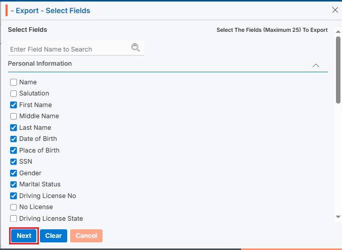The width and height of the screenshot is (342, 250).
Task: Enable the Salutation field checkbox
Action: (14, 93)
